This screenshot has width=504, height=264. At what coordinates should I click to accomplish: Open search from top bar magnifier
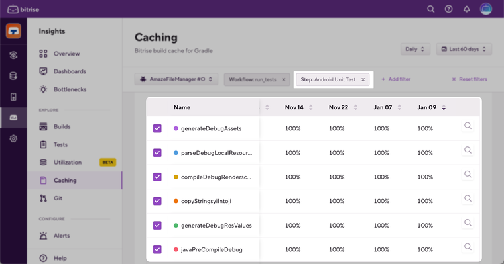point(430,9)
